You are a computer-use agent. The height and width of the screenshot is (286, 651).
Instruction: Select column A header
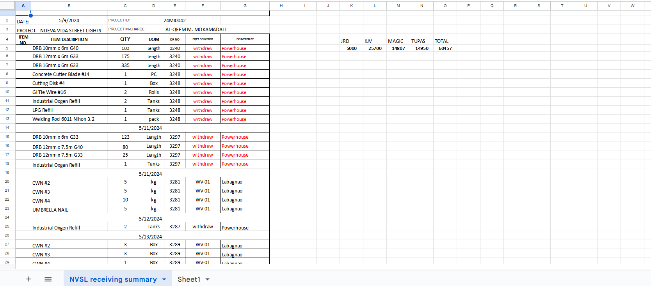point(23,5)
